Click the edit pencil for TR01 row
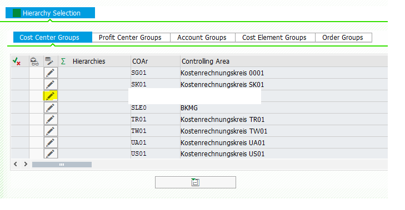Viewport: 405px width, 210px height. [51, 119]
